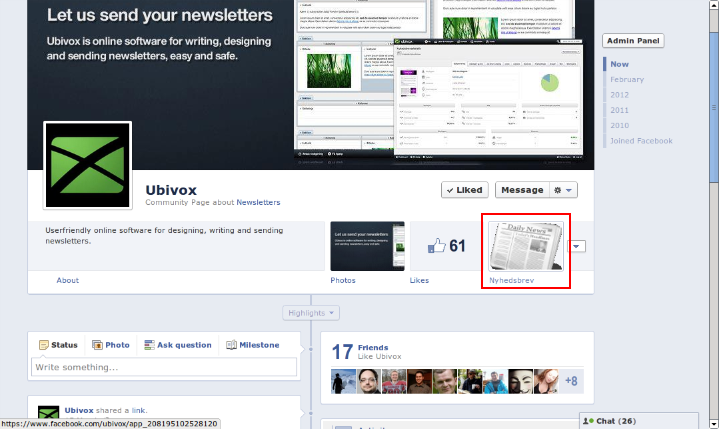Screen dimensions: 719x429
Task: Click the Write something input field
Action: pyautogui.click(x=164, y=368)
